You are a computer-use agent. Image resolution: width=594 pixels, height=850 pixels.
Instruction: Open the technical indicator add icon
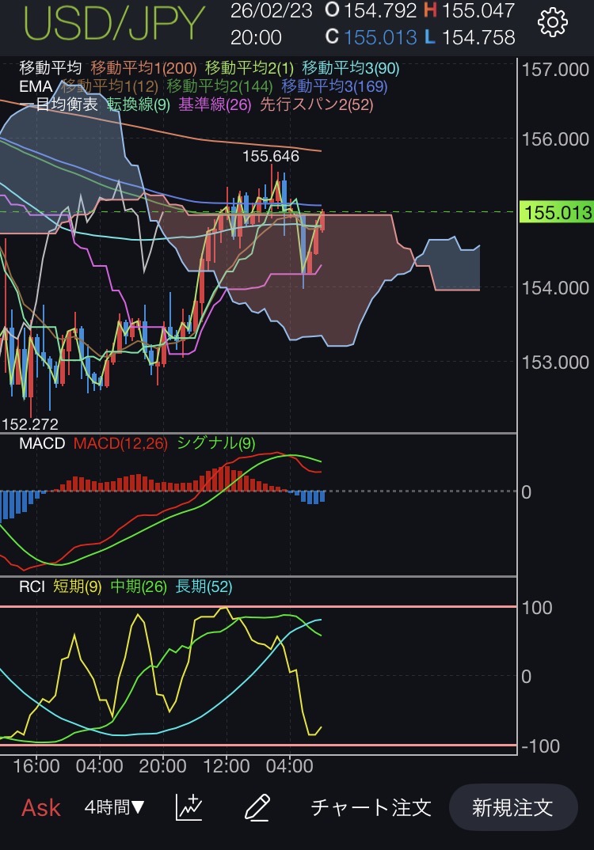(x=188, y=807)
